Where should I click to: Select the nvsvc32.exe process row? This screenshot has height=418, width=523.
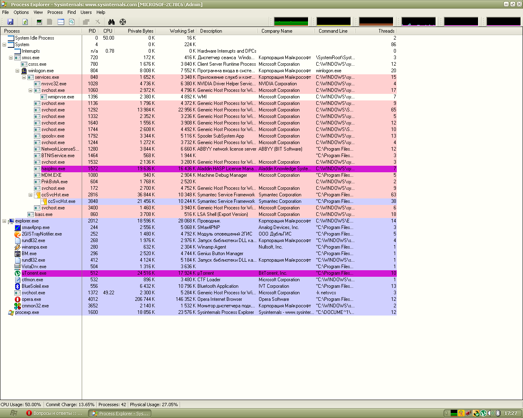coord(198,84)
